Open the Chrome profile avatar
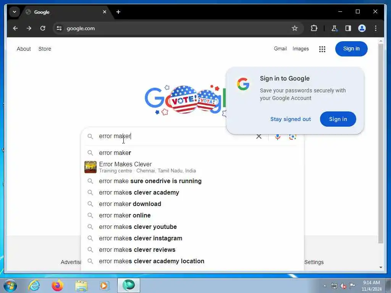This screenshot has width=391, height=293. 362,28
